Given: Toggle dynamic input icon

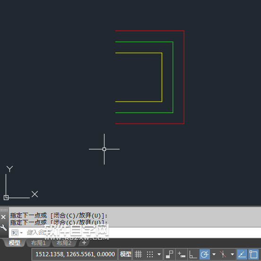Looking at the screenshot, I should (182, 254).
